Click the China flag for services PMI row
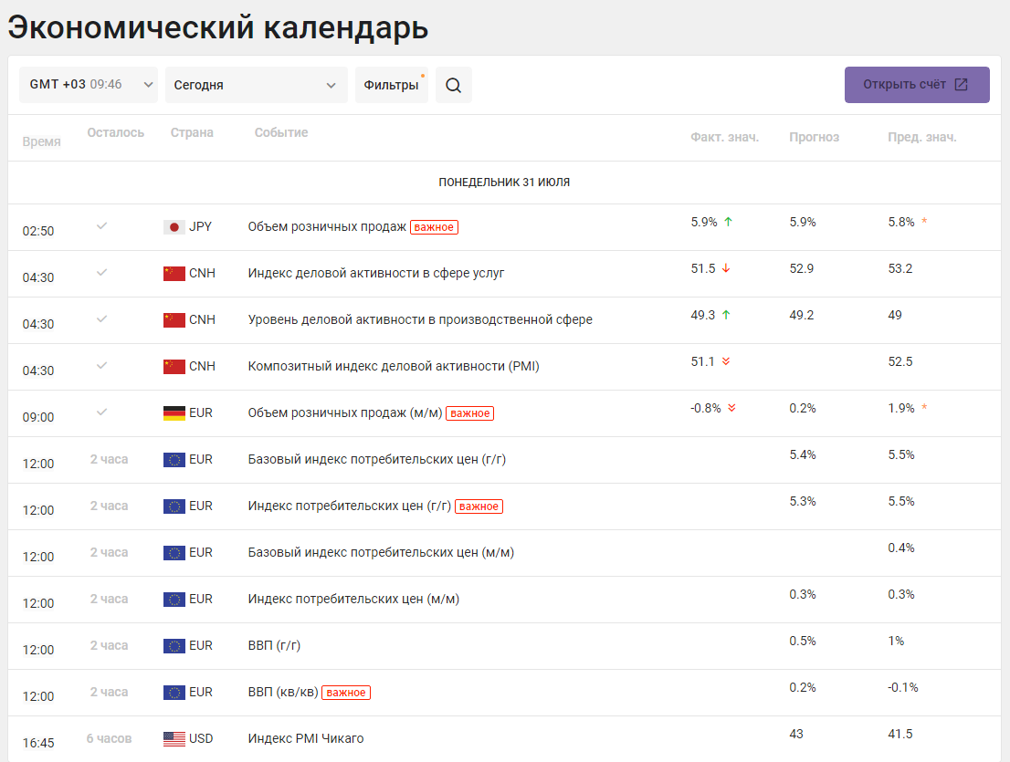1010x762 pixels. click(174, 274)
